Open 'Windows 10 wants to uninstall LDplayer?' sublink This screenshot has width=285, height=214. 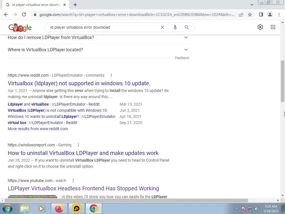click(62, 117)
